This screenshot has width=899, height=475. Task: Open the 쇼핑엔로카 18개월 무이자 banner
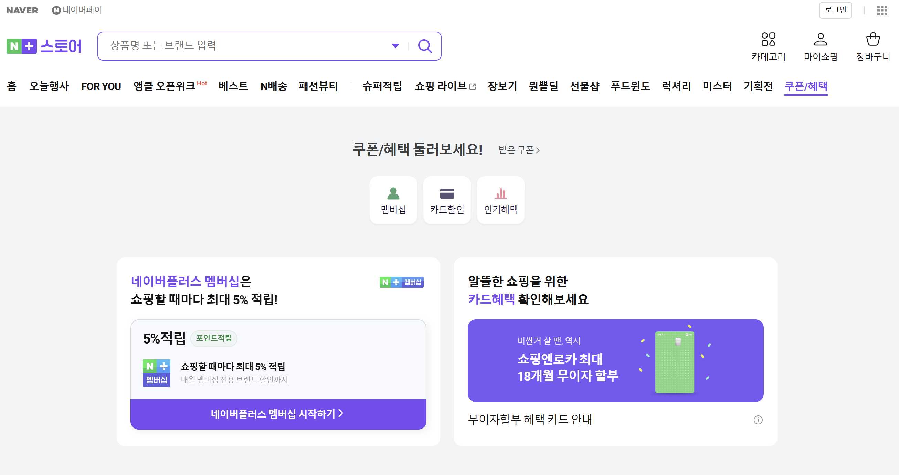pos(615,360)
